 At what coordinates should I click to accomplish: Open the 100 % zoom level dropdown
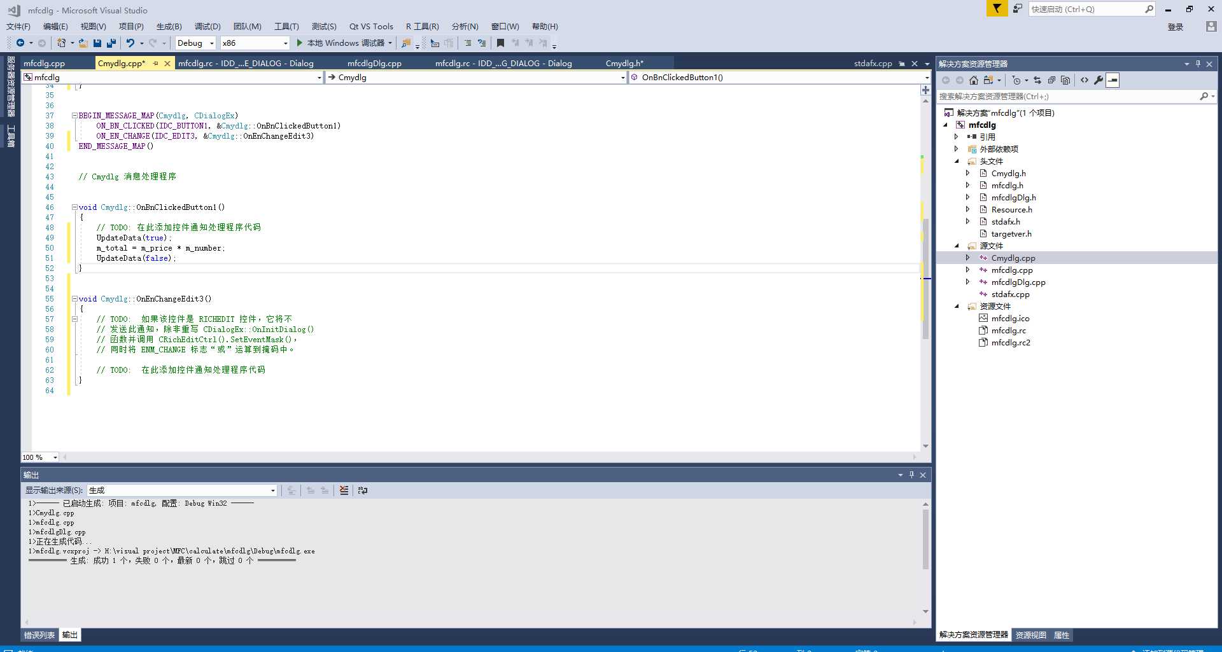[40, 457]
